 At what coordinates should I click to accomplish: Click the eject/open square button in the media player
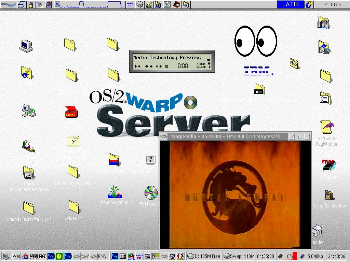coord(166,67)
